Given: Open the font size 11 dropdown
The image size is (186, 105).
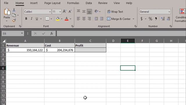Looking at the screenshot, I should tap(60, 12).
